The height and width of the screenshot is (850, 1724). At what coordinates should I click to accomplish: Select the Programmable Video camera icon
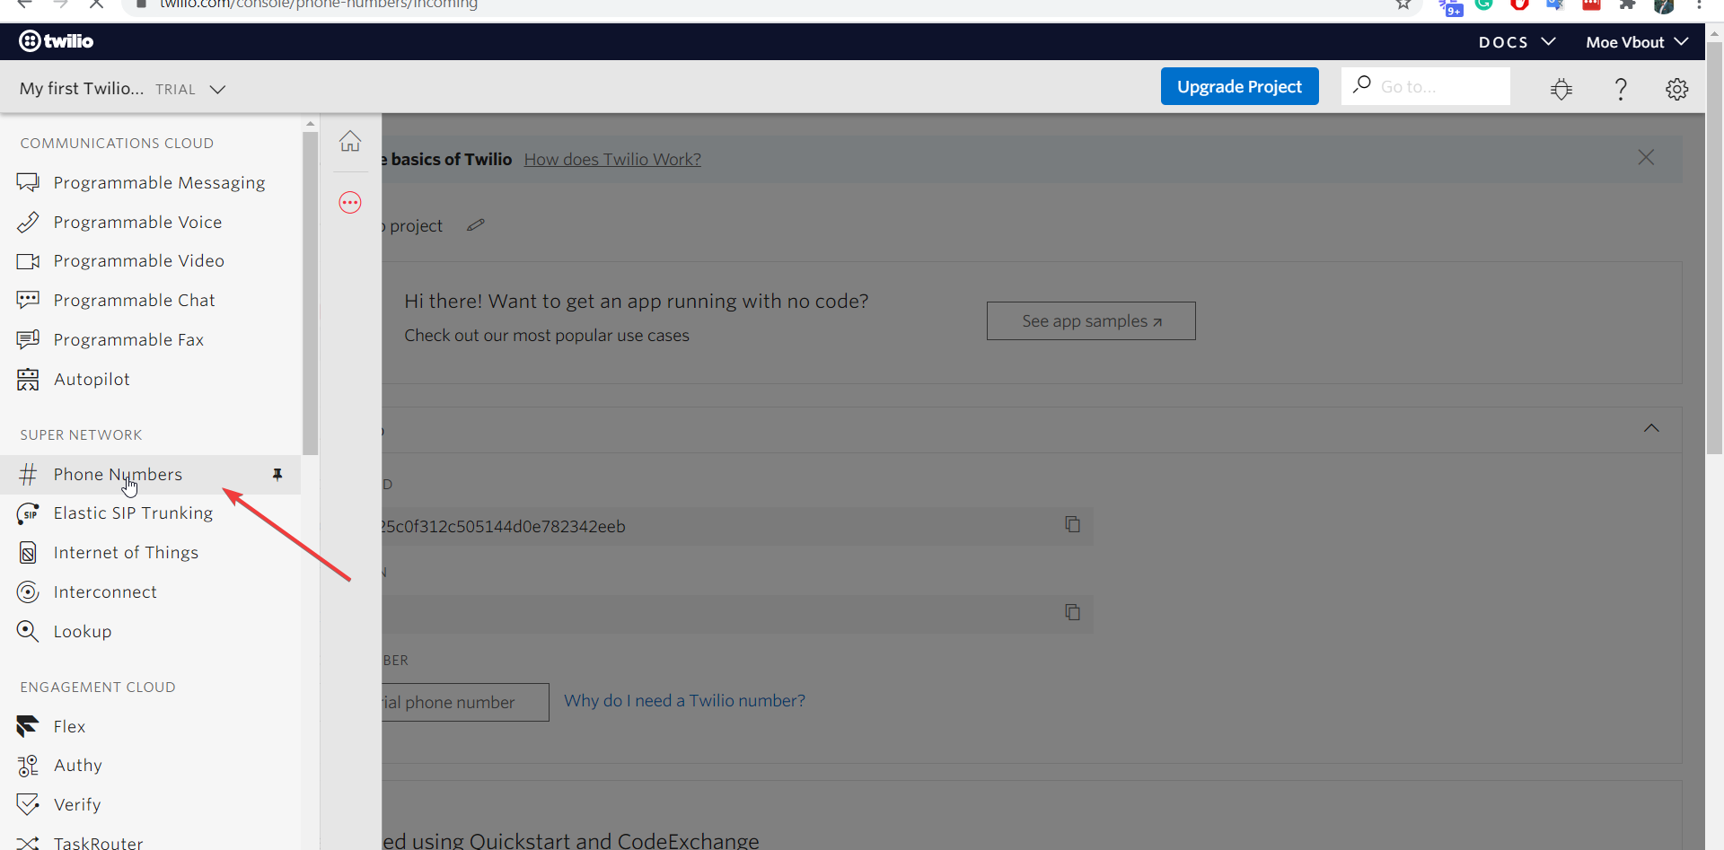(x=28, y=261)
